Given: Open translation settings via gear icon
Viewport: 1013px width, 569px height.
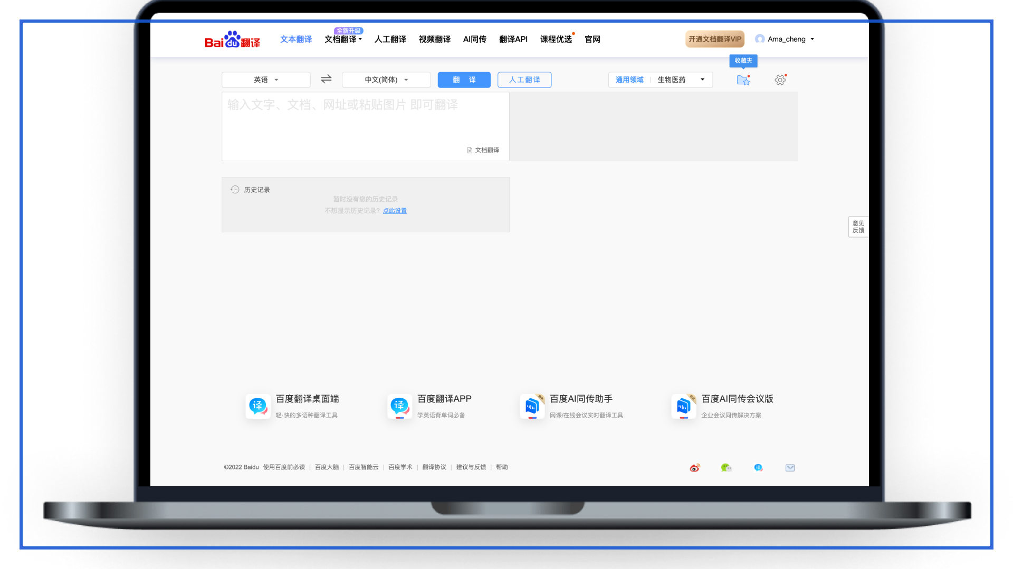Looking at the screenshot, I should coord(780,80).
